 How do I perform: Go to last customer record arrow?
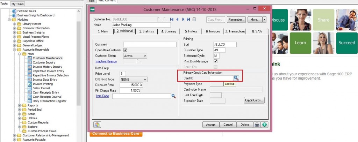pos(188,20)
